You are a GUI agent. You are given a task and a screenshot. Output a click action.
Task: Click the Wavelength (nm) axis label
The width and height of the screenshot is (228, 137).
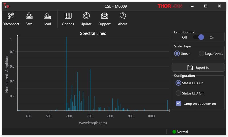93,123
